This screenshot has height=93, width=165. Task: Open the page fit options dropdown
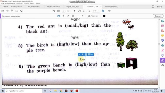104,11
